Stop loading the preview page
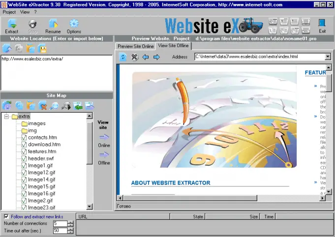The width and height of the screenshot is (335, 237). pos(134,57)
